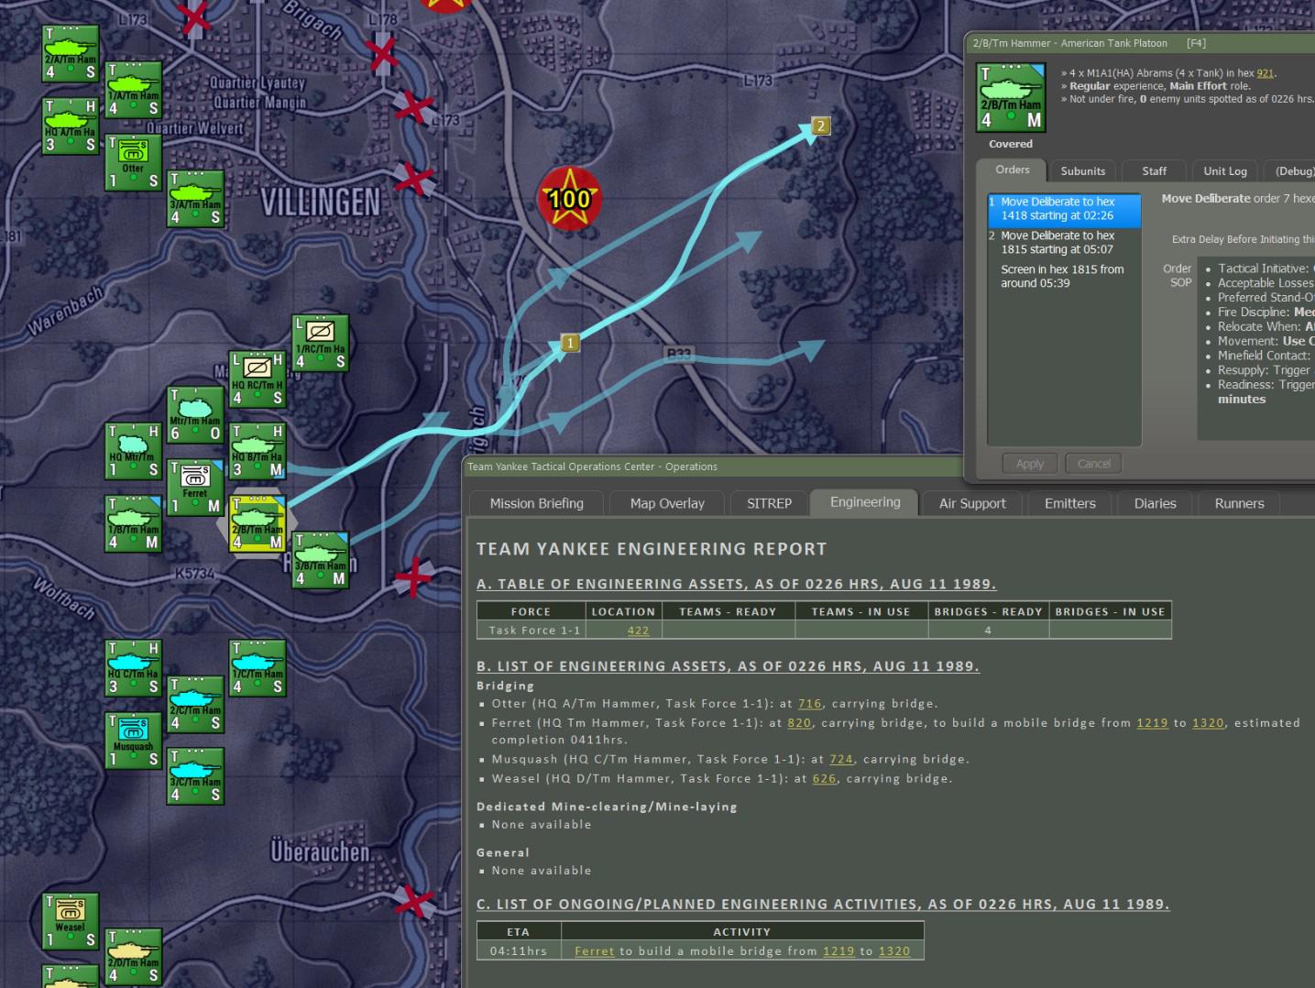Select the Musquash bridging unit counter
The width and height of the screenshot is (1315, 988).
tap(134, 741)
